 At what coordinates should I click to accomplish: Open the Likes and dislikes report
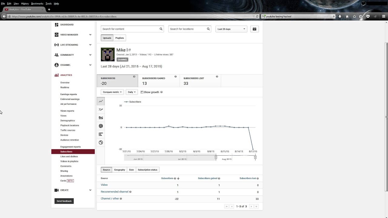tap(69, 157)
